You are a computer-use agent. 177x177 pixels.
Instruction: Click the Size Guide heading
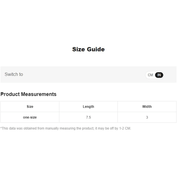pos(88,49)
